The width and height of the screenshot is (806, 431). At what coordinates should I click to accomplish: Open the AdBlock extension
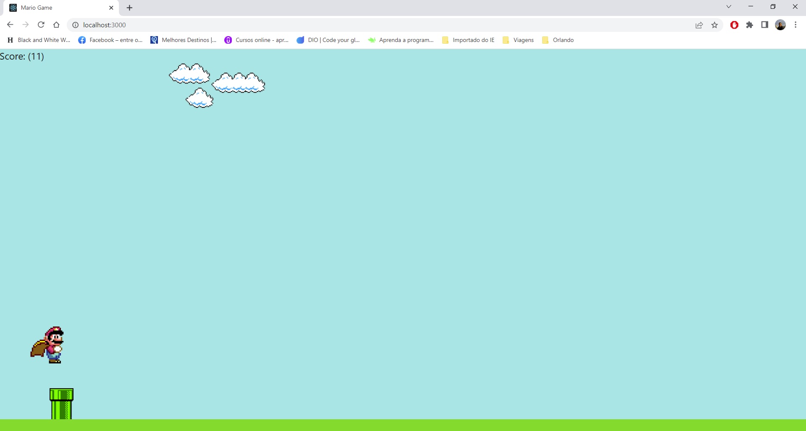coord(734,25)
